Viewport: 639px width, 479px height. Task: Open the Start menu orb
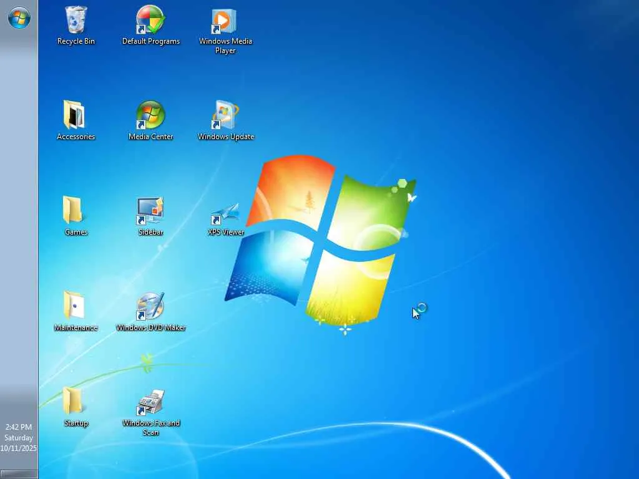tap(19, 18)
